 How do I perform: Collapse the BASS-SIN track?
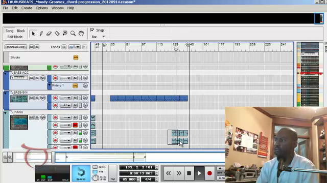[6, 93]
